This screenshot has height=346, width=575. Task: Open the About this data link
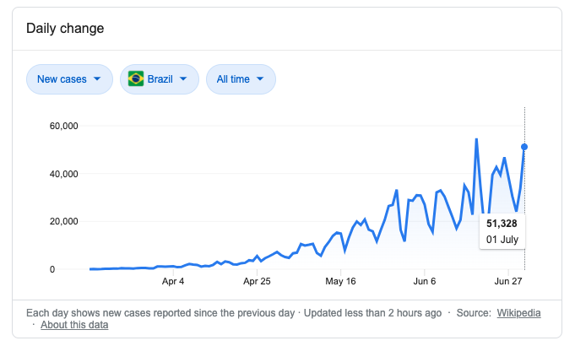tap(74, 325)
